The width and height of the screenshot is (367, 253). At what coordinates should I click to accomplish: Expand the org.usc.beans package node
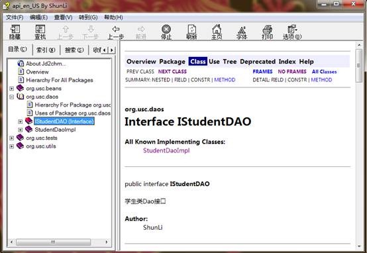coord(11,89)
